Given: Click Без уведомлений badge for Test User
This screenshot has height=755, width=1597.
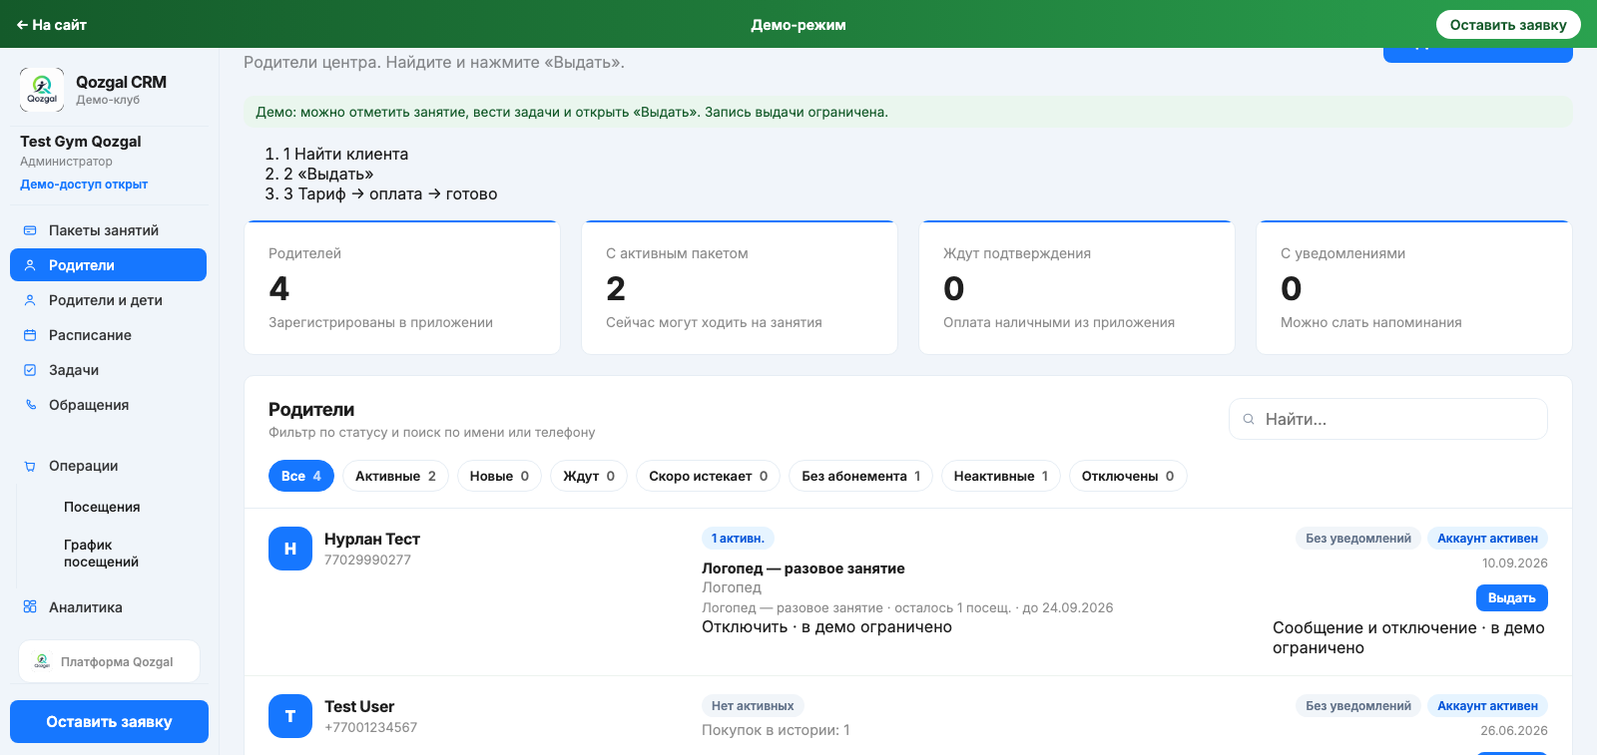Looking at the screenshot, I should [x=1358, y=706].
